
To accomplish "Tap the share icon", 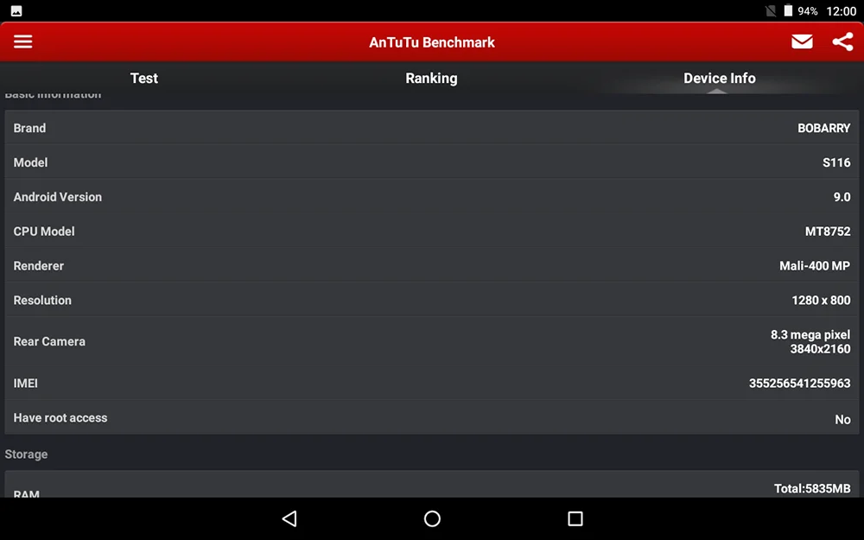I will [x=842, y=41].
